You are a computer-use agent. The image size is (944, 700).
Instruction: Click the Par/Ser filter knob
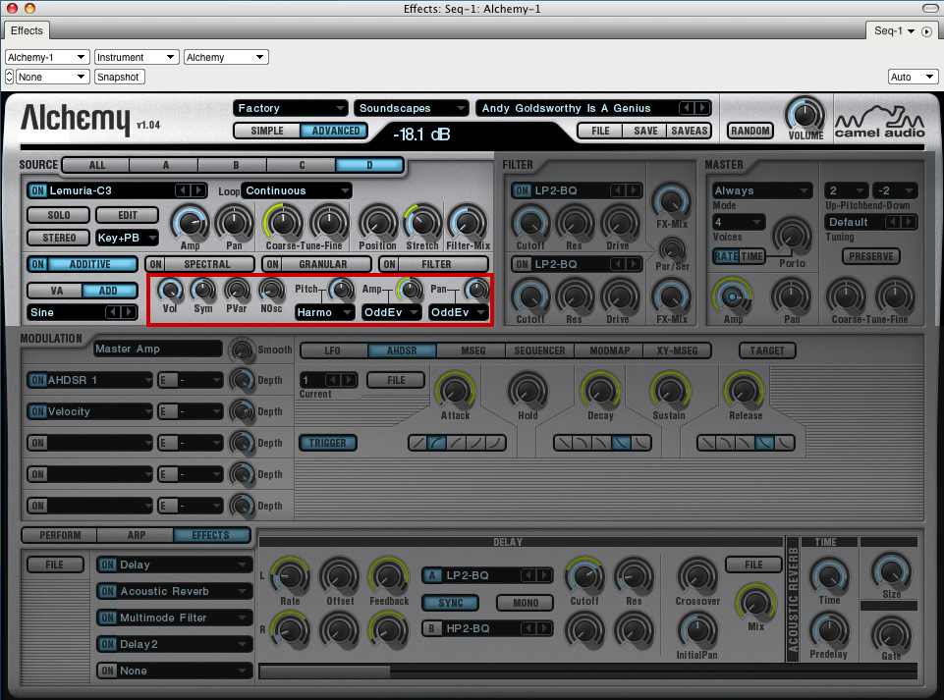click(x=673, y=248)
